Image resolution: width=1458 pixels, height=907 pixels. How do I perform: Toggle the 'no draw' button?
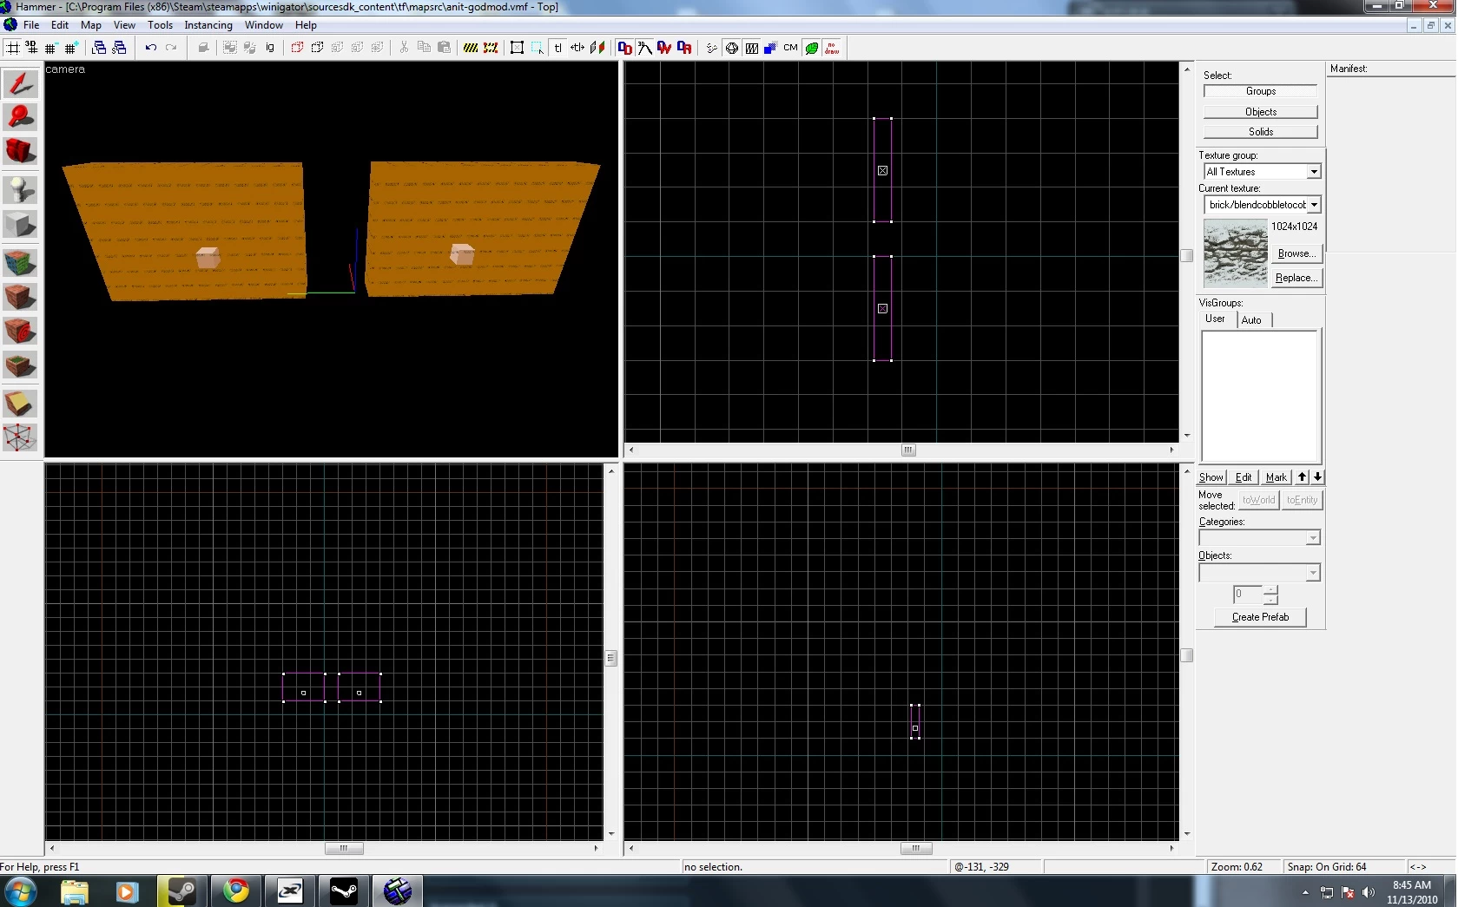832,48
